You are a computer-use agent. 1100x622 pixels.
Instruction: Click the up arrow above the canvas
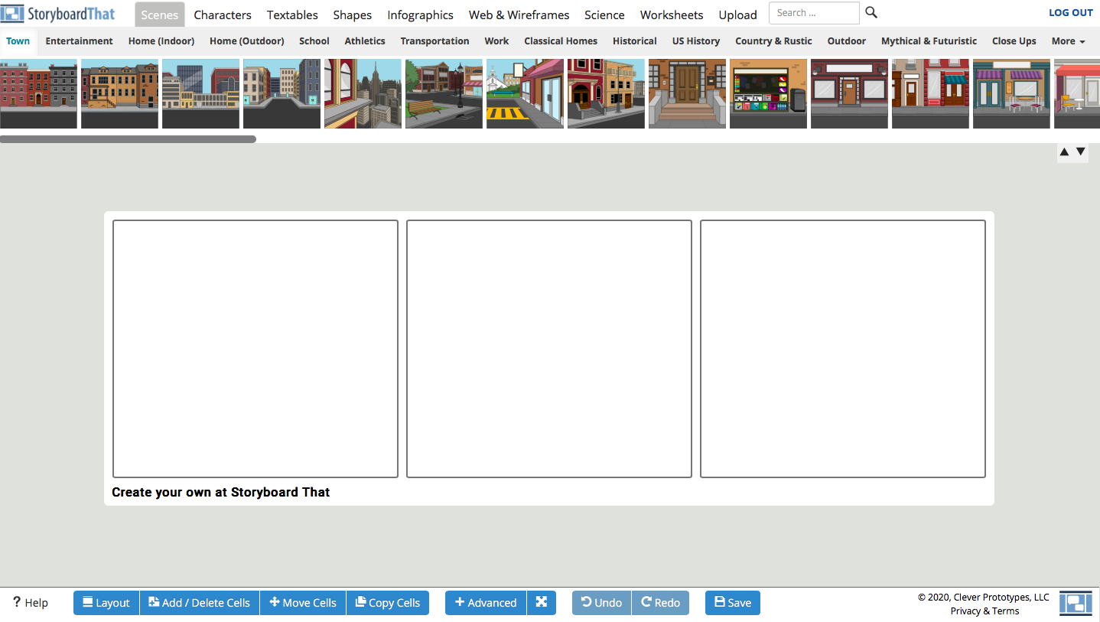(1064, 151)
